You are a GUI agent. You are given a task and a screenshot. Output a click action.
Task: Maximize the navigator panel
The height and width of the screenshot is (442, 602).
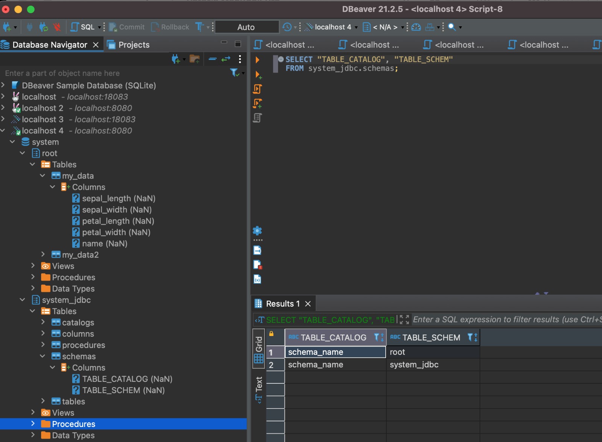[238, 44]
